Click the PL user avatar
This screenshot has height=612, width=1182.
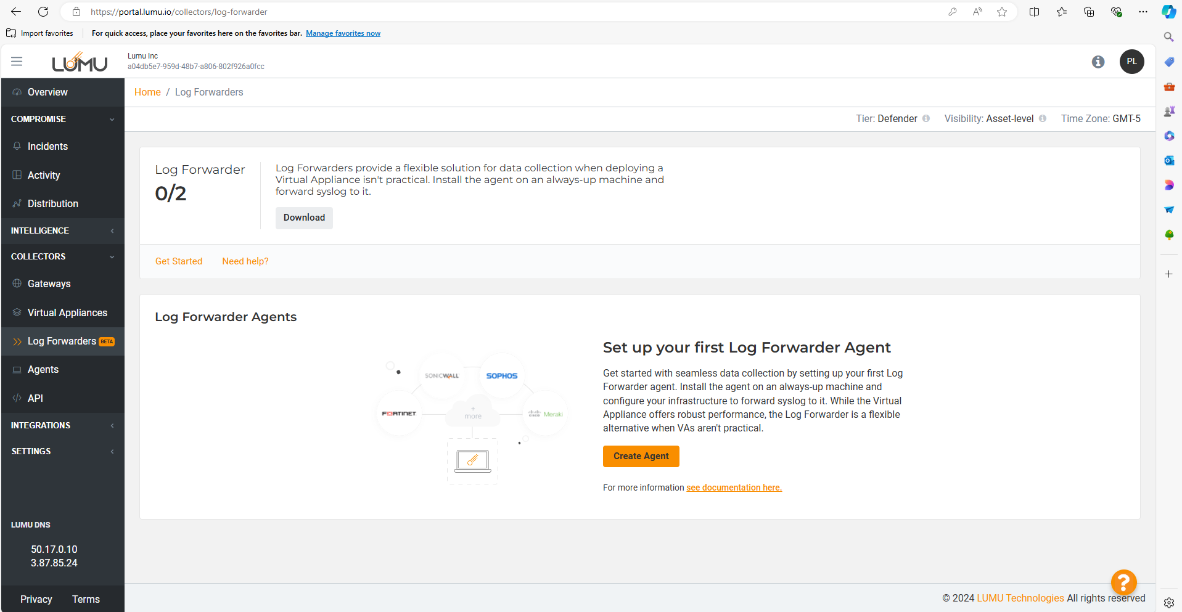pos(1131,62)
